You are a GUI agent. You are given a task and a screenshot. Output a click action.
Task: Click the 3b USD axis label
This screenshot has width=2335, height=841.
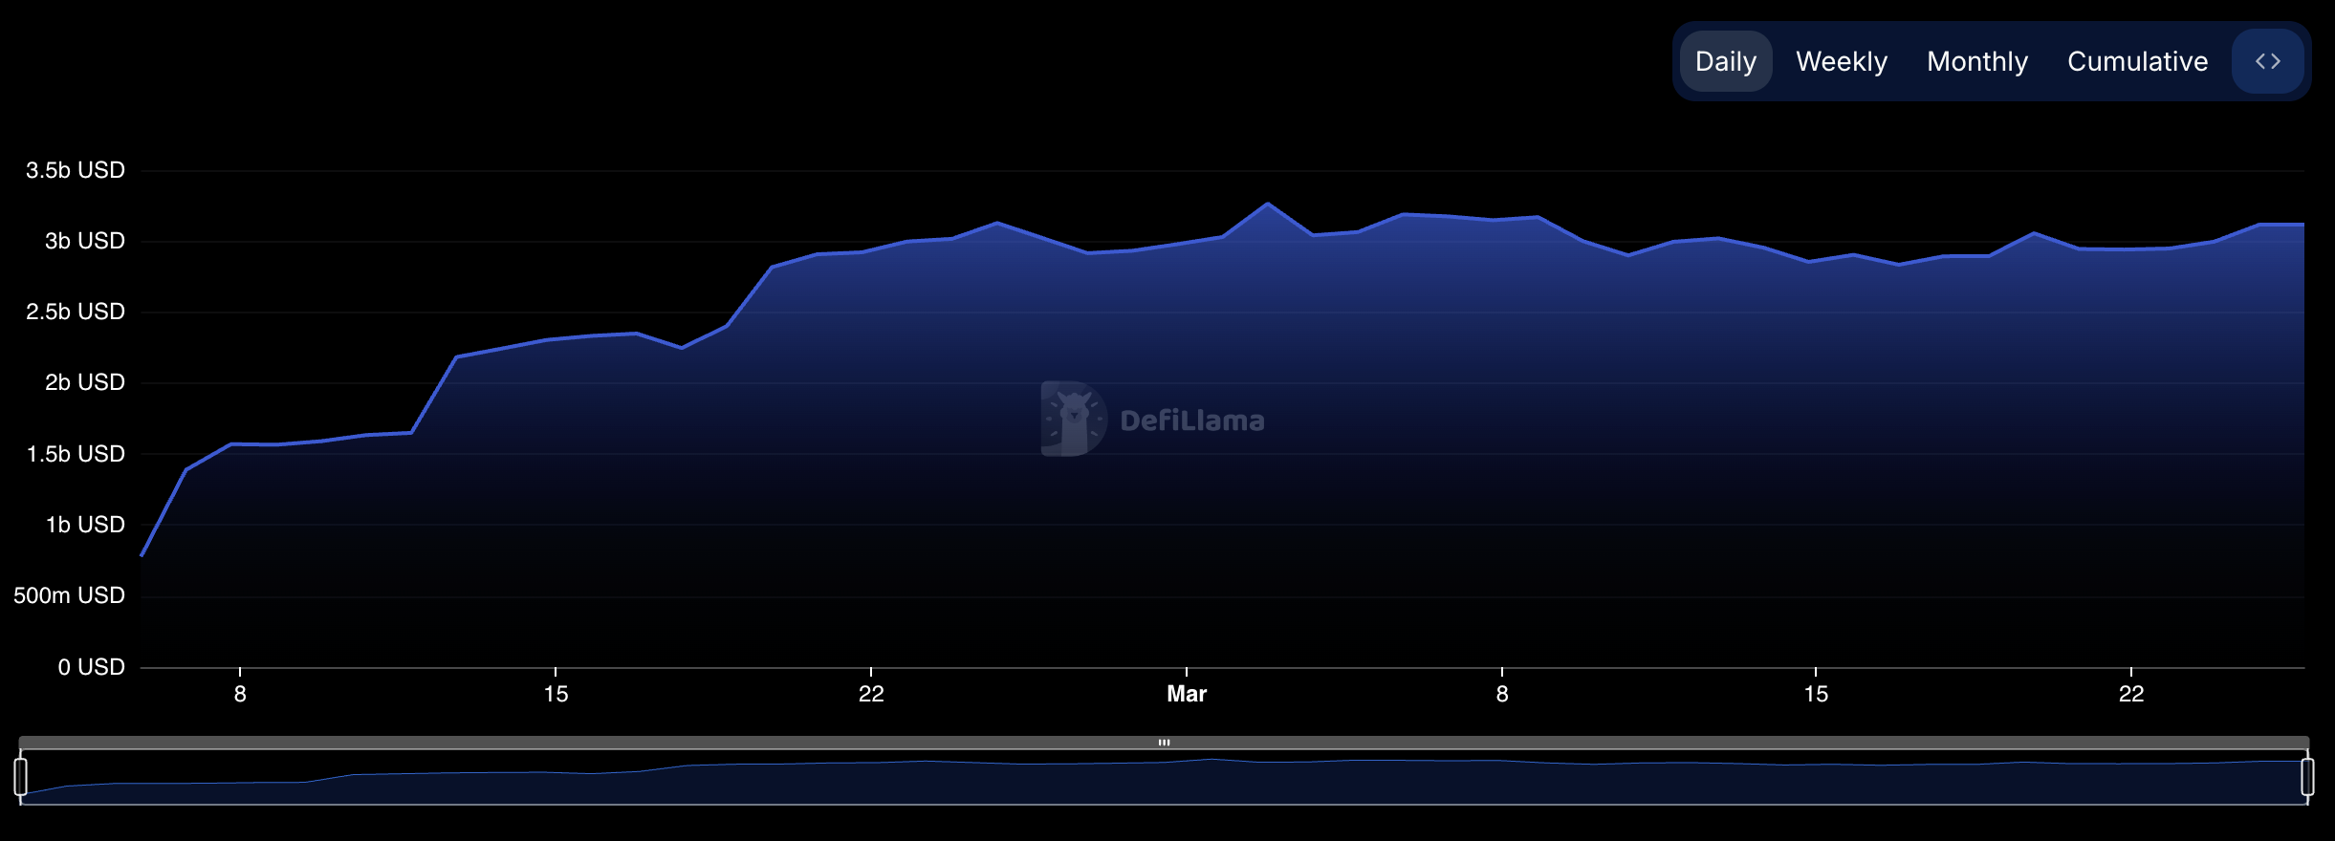coord(85,241)
